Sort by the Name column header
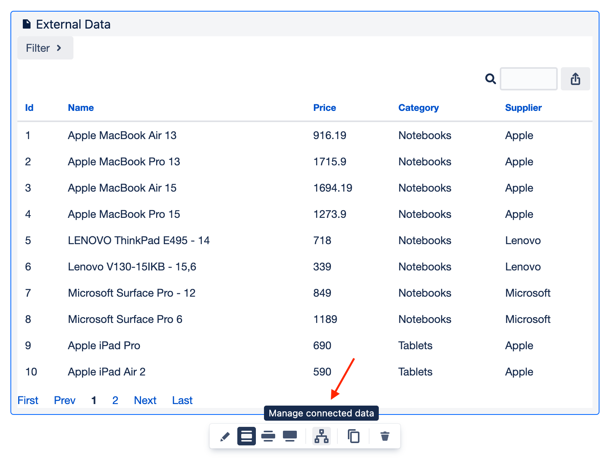 (x=81, y=108)
